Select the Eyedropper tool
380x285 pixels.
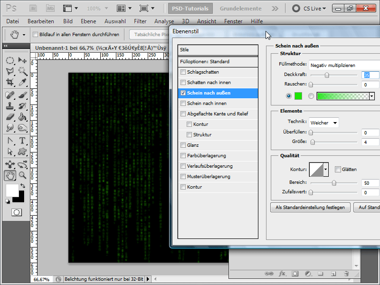click(22, 82)
